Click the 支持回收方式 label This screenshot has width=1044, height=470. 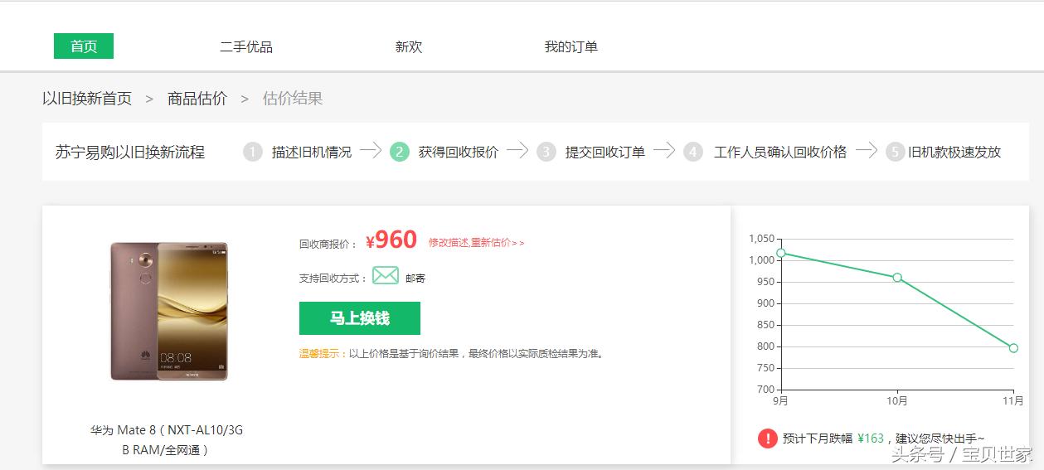(333, 279)
